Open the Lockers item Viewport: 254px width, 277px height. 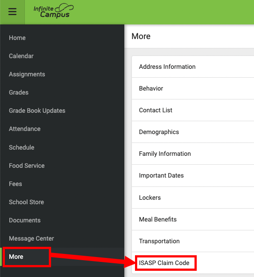point(193,198)
